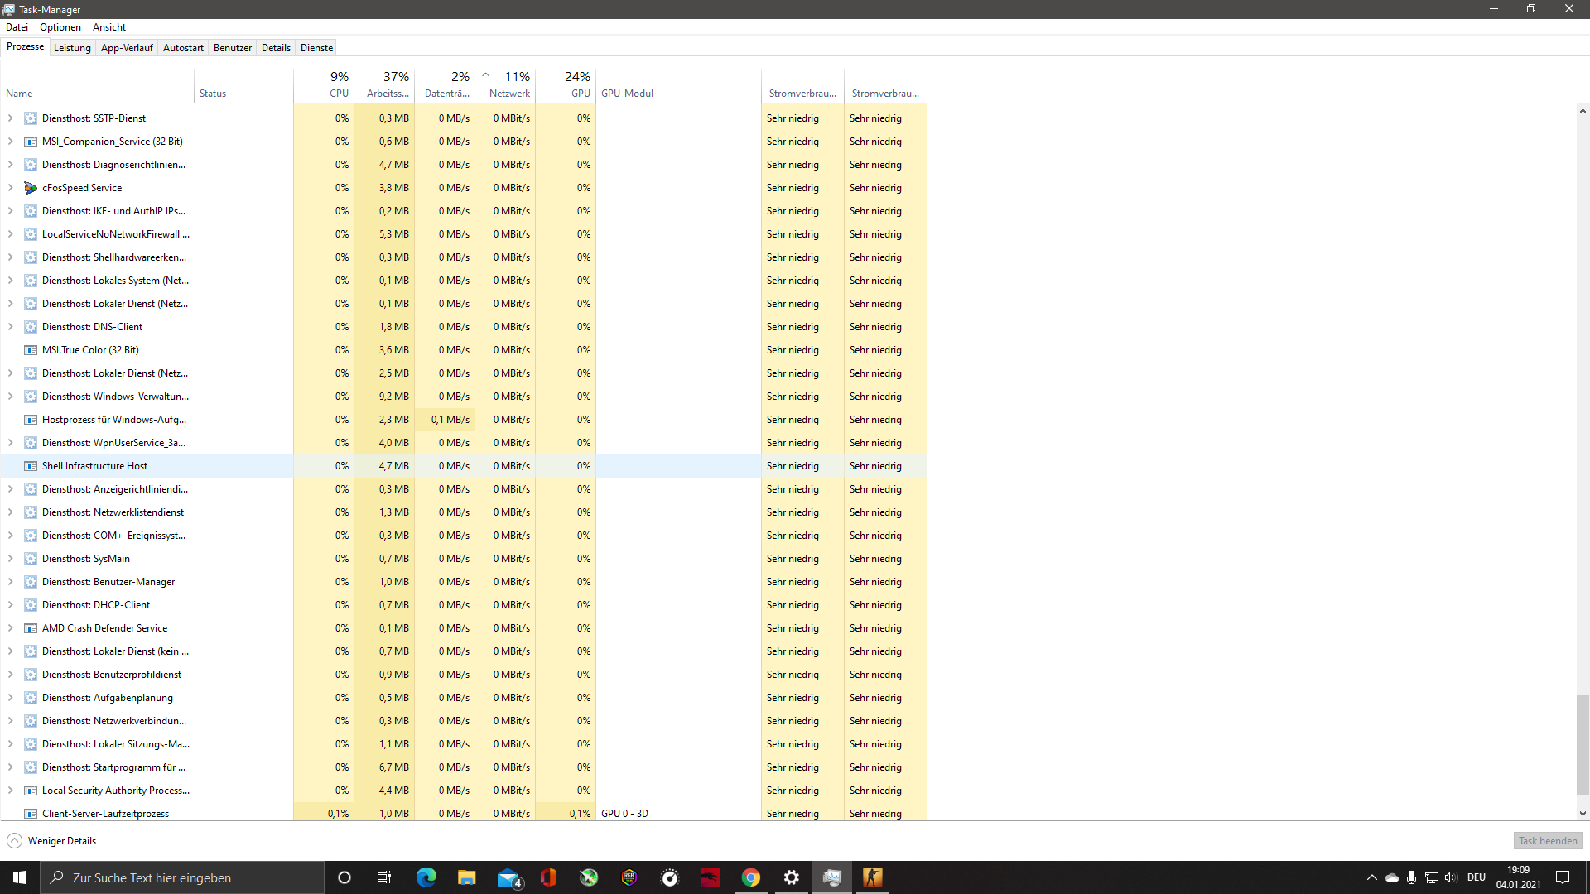Open Windows Settings from the taskbar
This screenshot has width=1590, height=894.
tap(791, 877)
